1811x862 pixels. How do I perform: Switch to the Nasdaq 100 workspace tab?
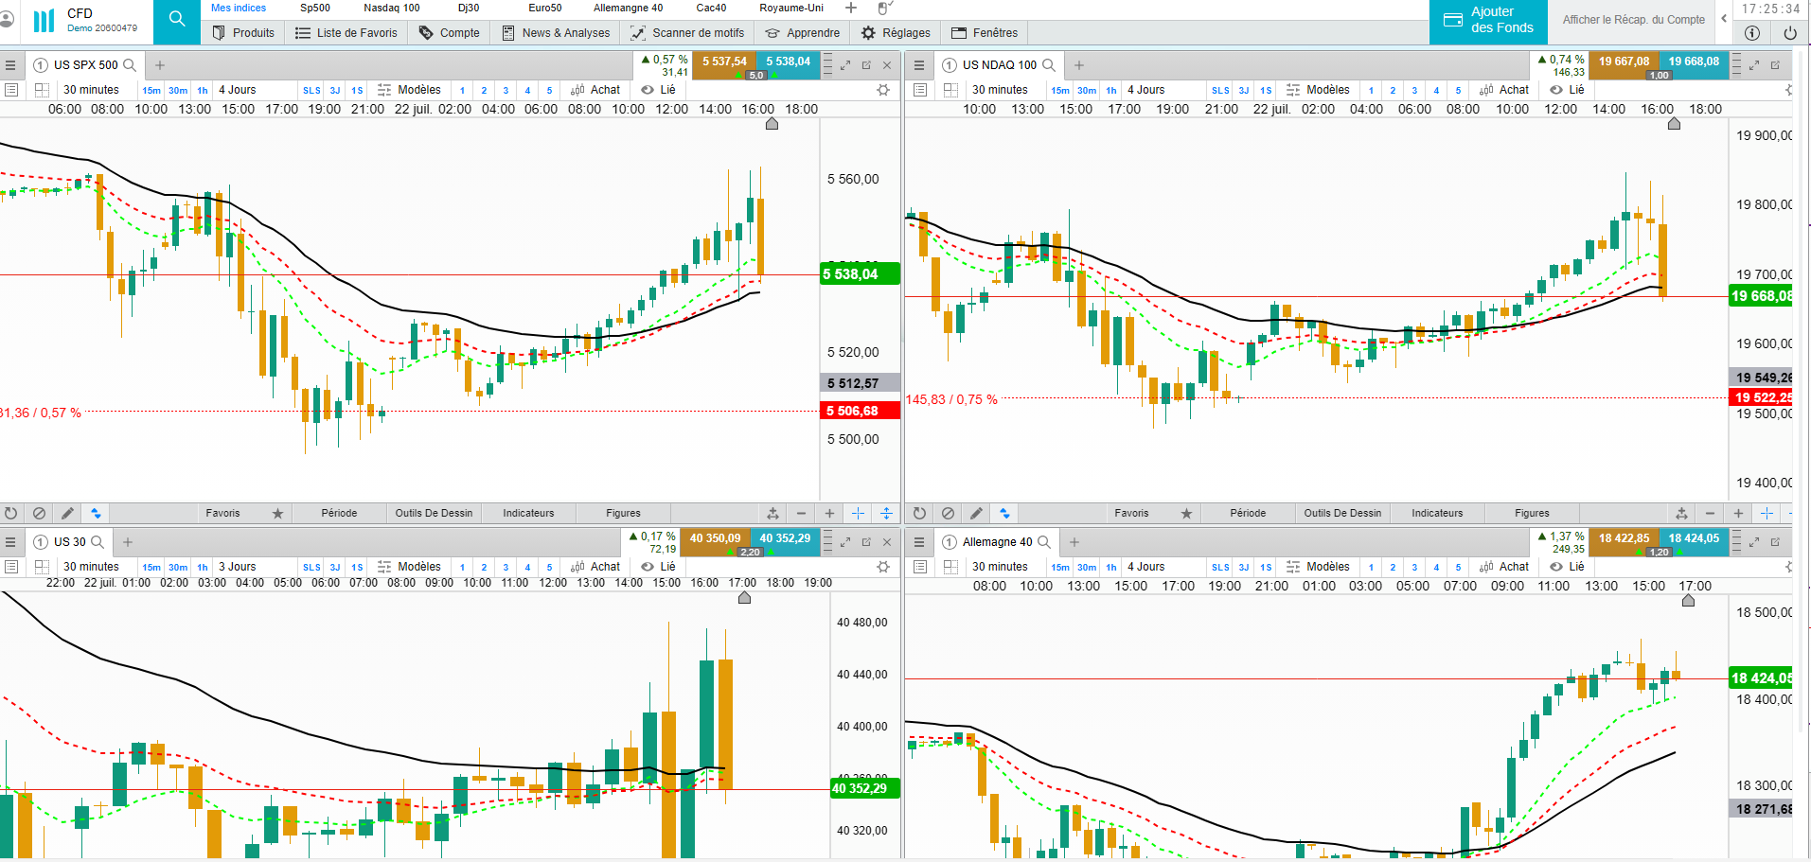pyautogui.click(x=392, y=8)
